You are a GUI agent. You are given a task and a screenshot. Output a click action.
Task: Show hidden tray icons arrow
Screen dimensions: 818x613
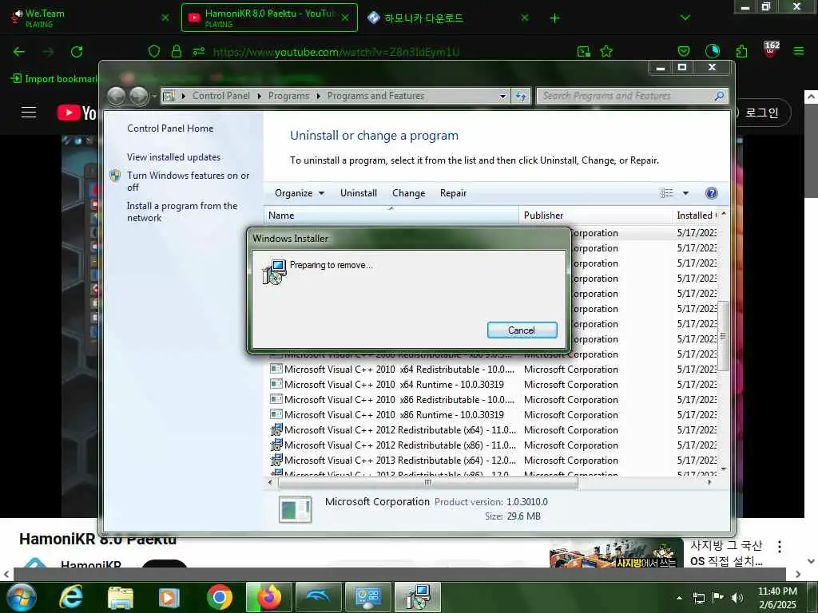679,598
